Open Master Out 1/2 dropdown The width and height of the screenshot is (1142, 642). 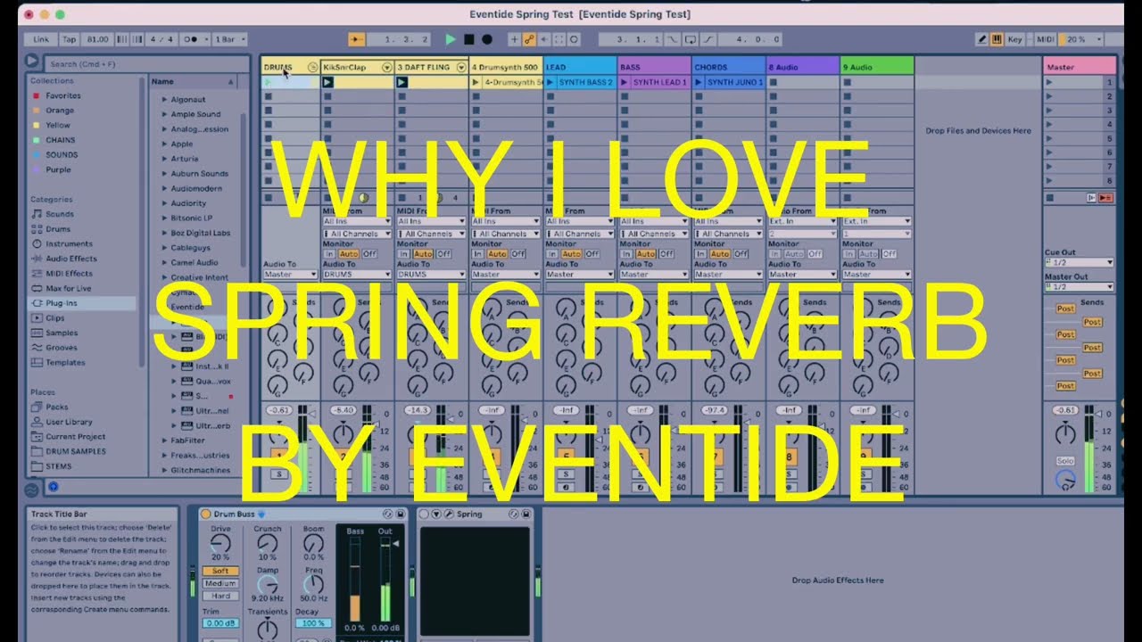pyautogui.click(x=1080, y=287)
